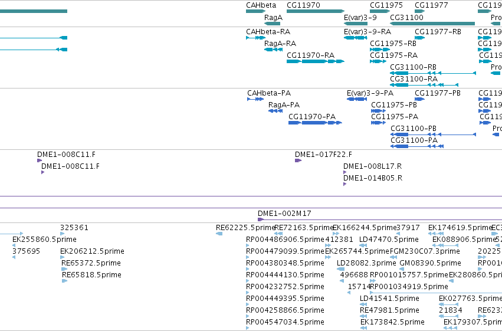Select EST label 375695

coord(27,251)
